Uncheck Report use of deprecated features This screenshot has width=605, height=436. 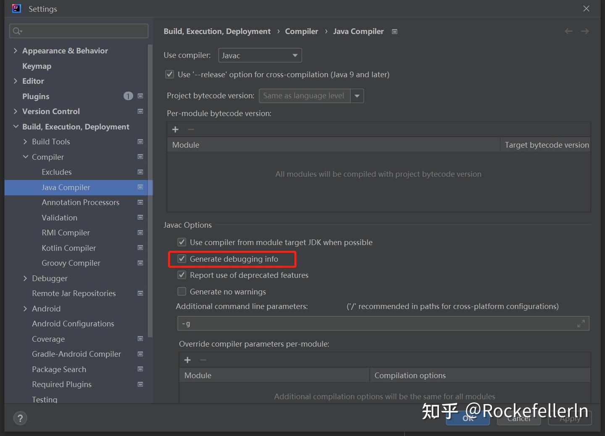pos(181,275)
